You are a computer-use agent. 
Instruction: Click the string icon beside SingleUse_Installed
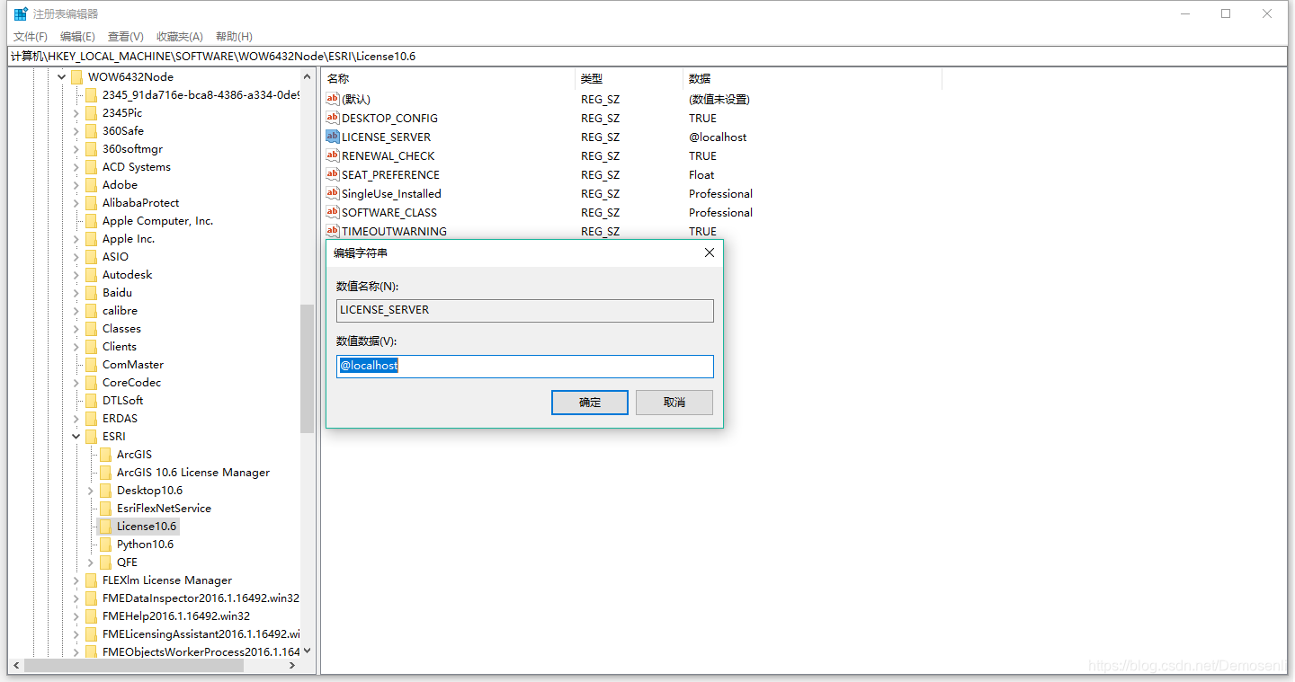(333, 193)
